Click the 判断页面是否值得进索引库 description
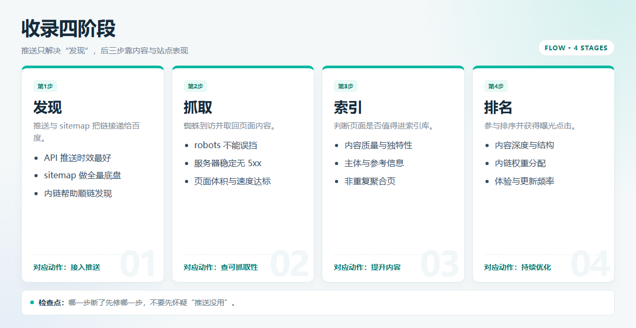The image size is (636, 328). pyautogui.click(x=384, y=126)
